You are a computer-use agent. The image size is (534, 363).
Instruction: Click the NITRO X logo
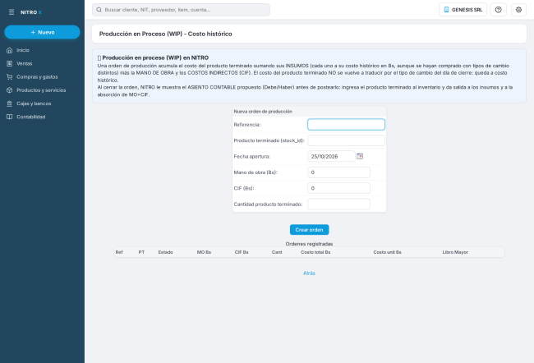click(x=31, y=12)
